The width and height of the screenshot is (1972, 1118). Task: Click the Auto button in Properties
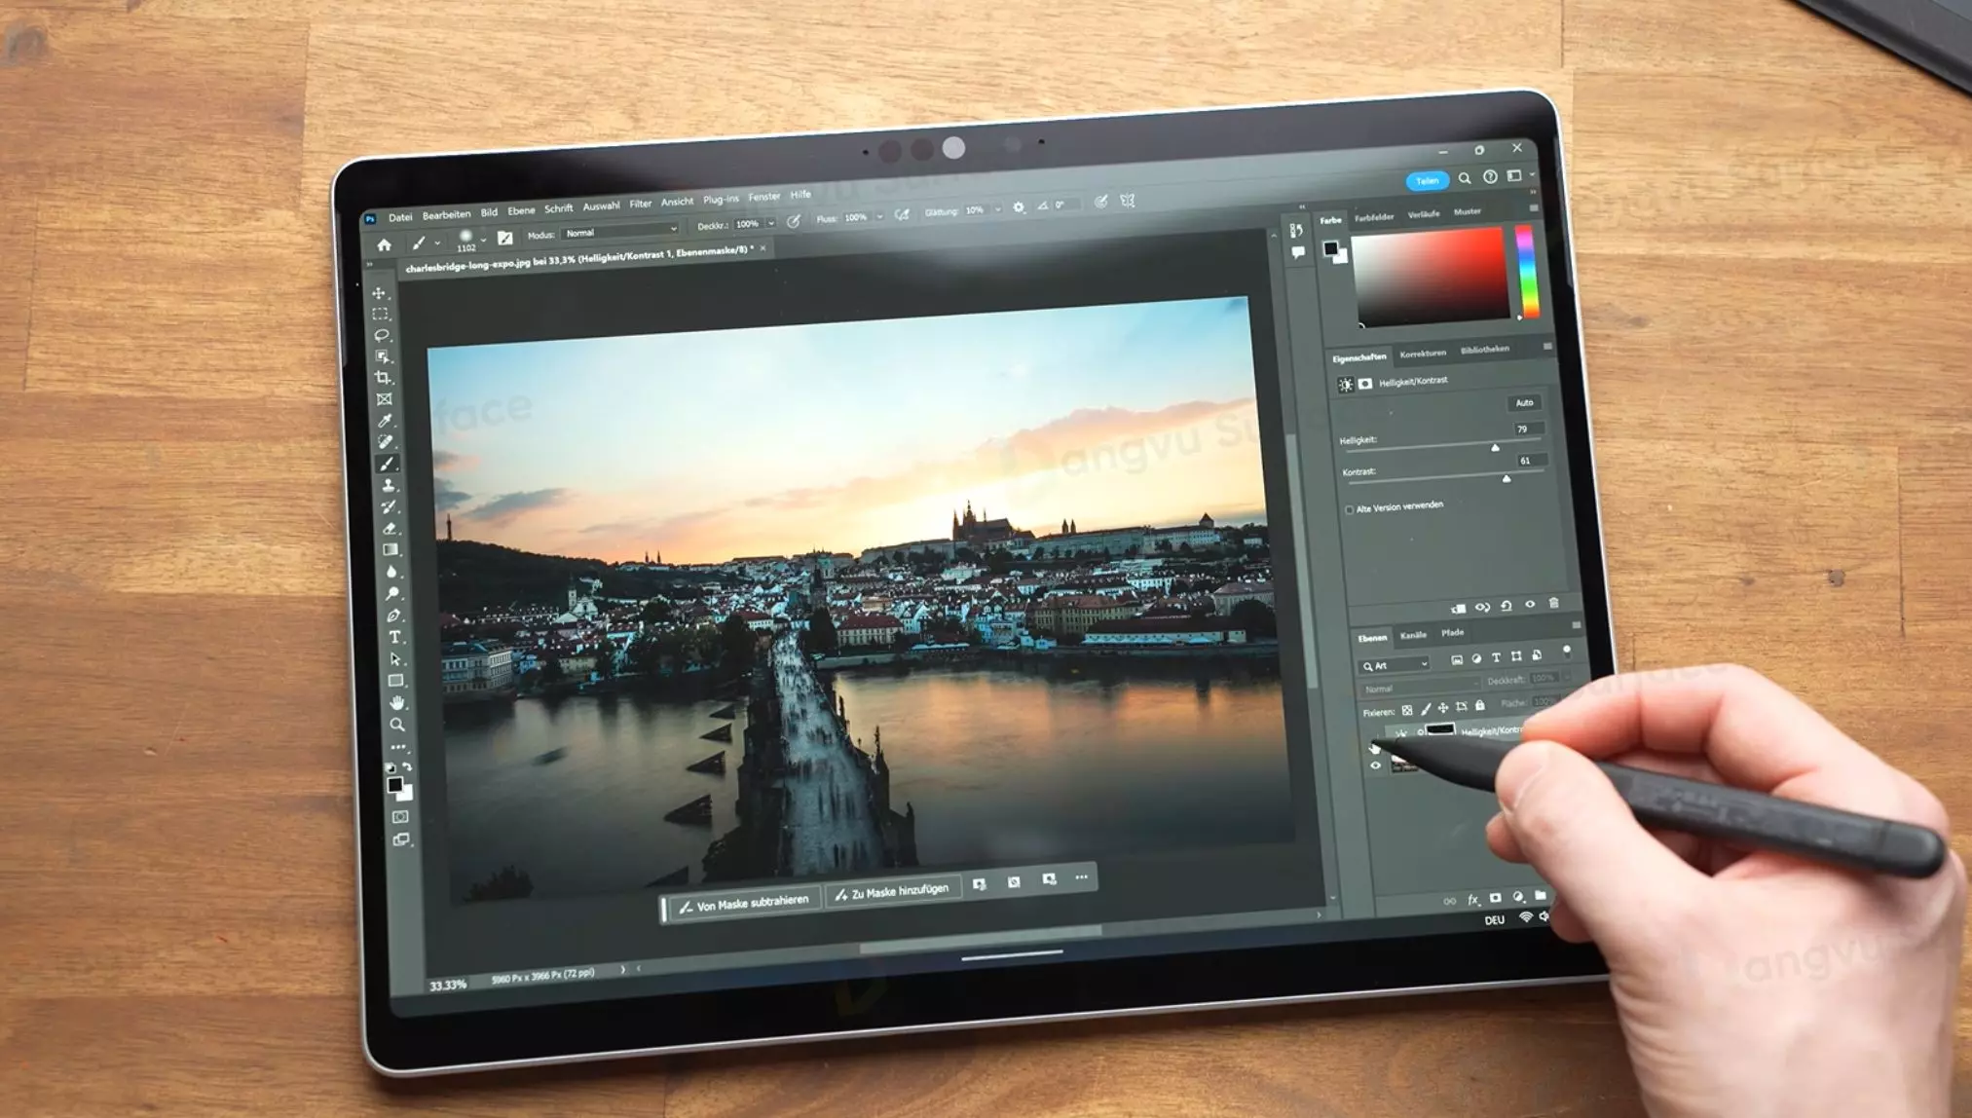pos(1524,402)
